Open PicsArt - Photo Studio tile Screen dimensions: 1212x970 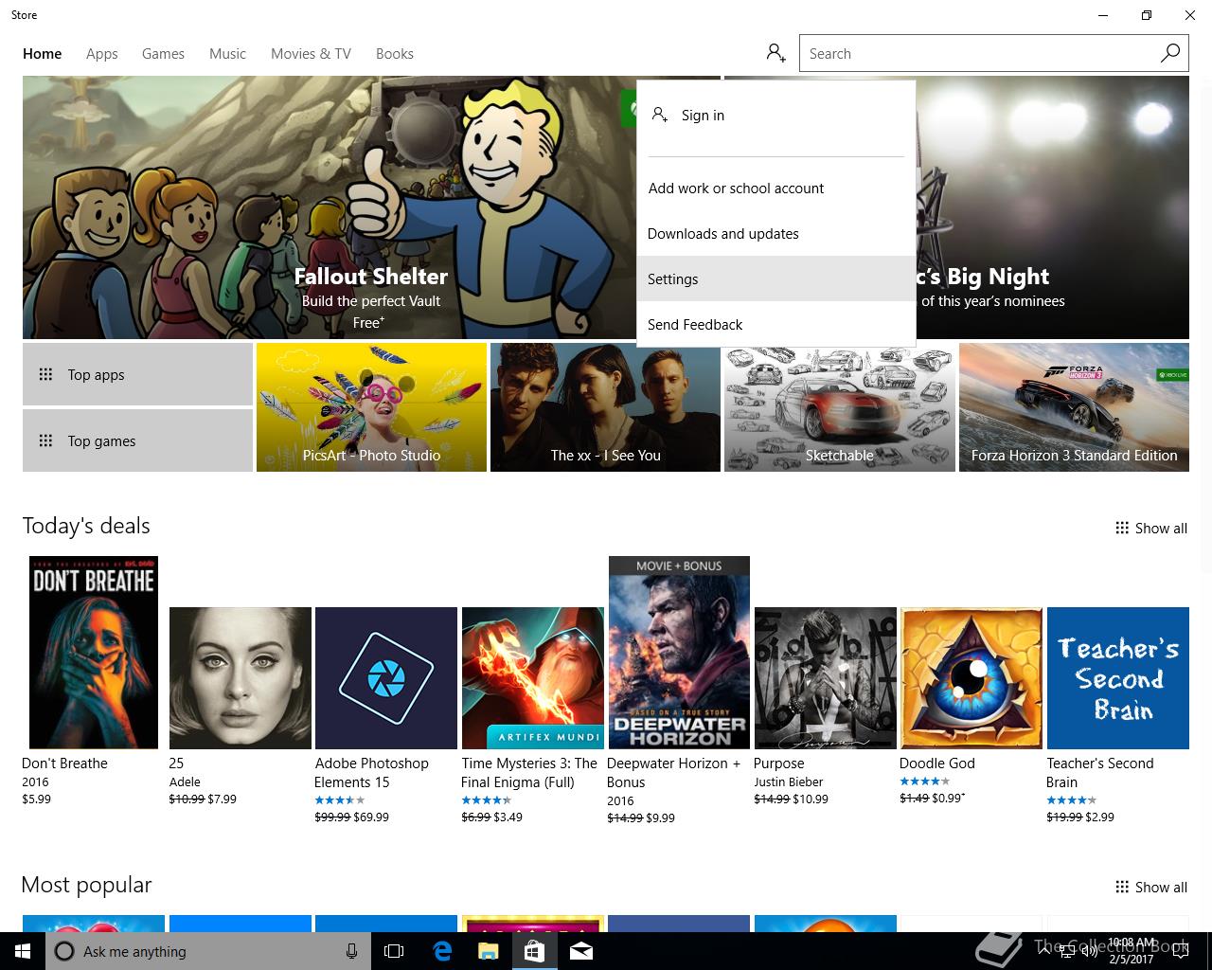(x=371, y=407)
